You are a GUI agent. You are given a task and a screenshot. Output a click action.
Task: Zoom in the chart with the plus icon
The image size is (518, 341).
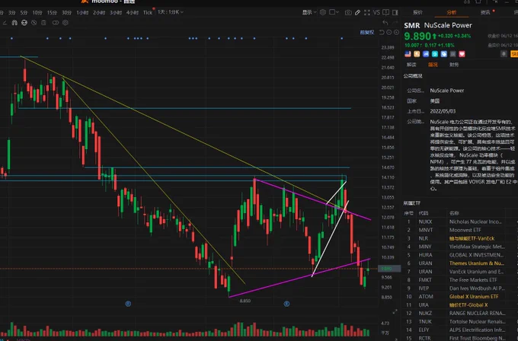coord(396,33)
